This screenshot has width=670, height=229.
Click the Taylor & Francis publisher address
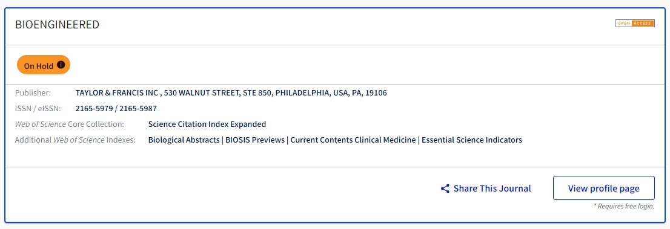point(231,92)
